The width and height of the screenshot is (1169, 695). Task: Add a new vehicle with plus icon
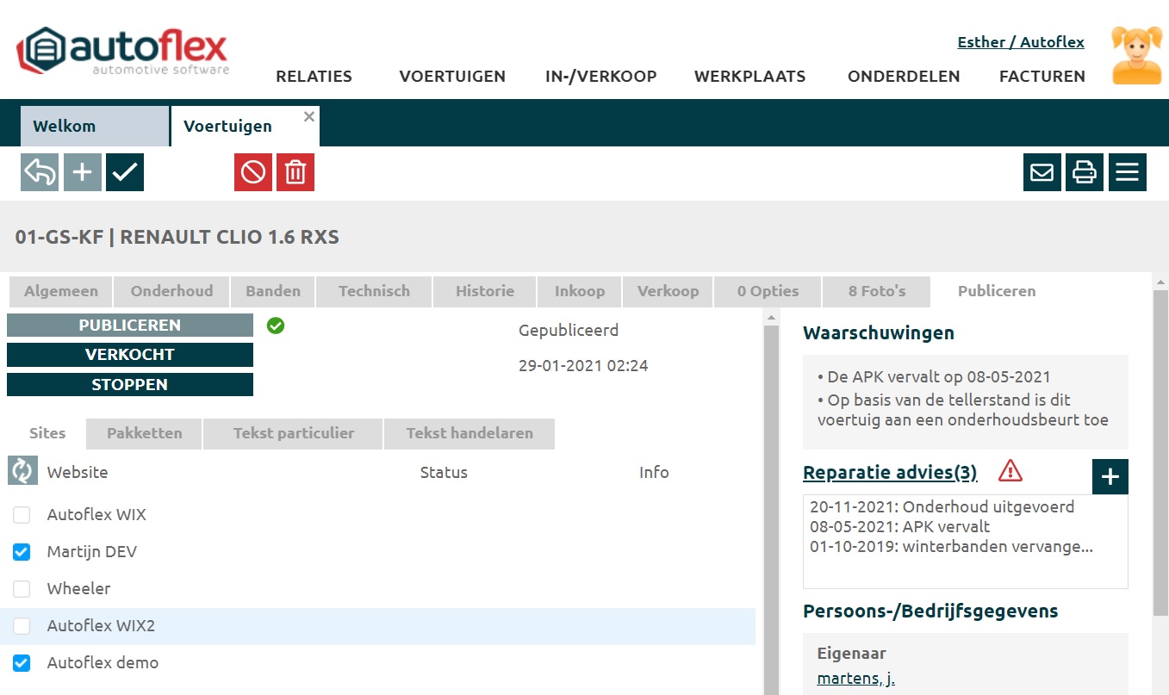pyautogui.click(x=83, y=172)
